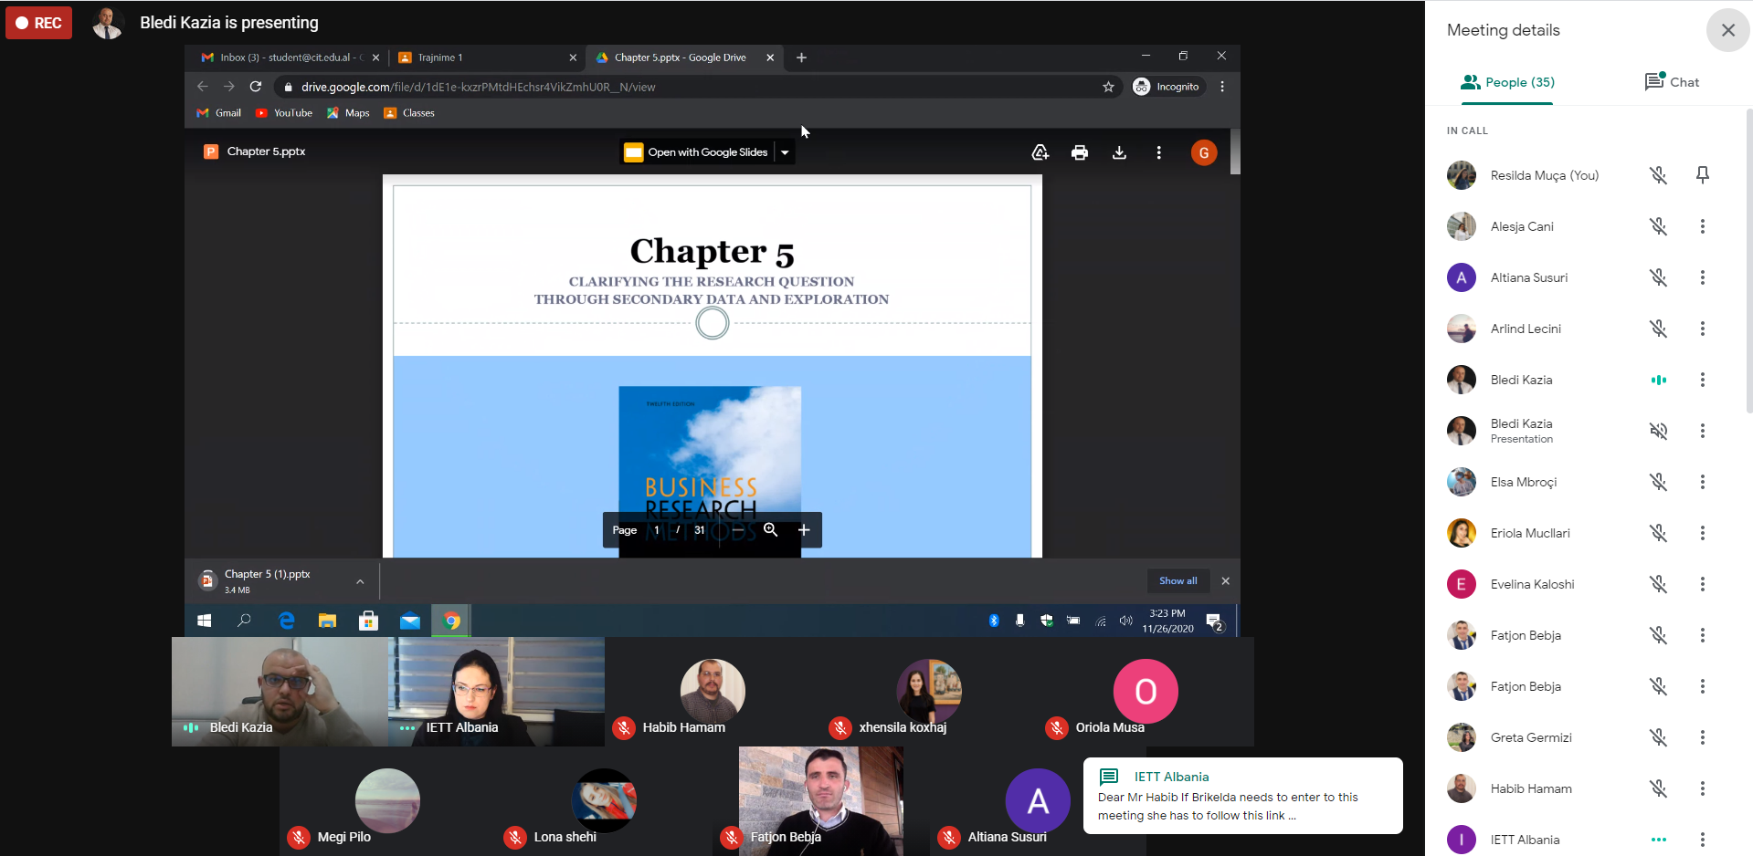Click the Habib Hamam participant tile
The image size is (1753, 856).
[x=712, y=692]
